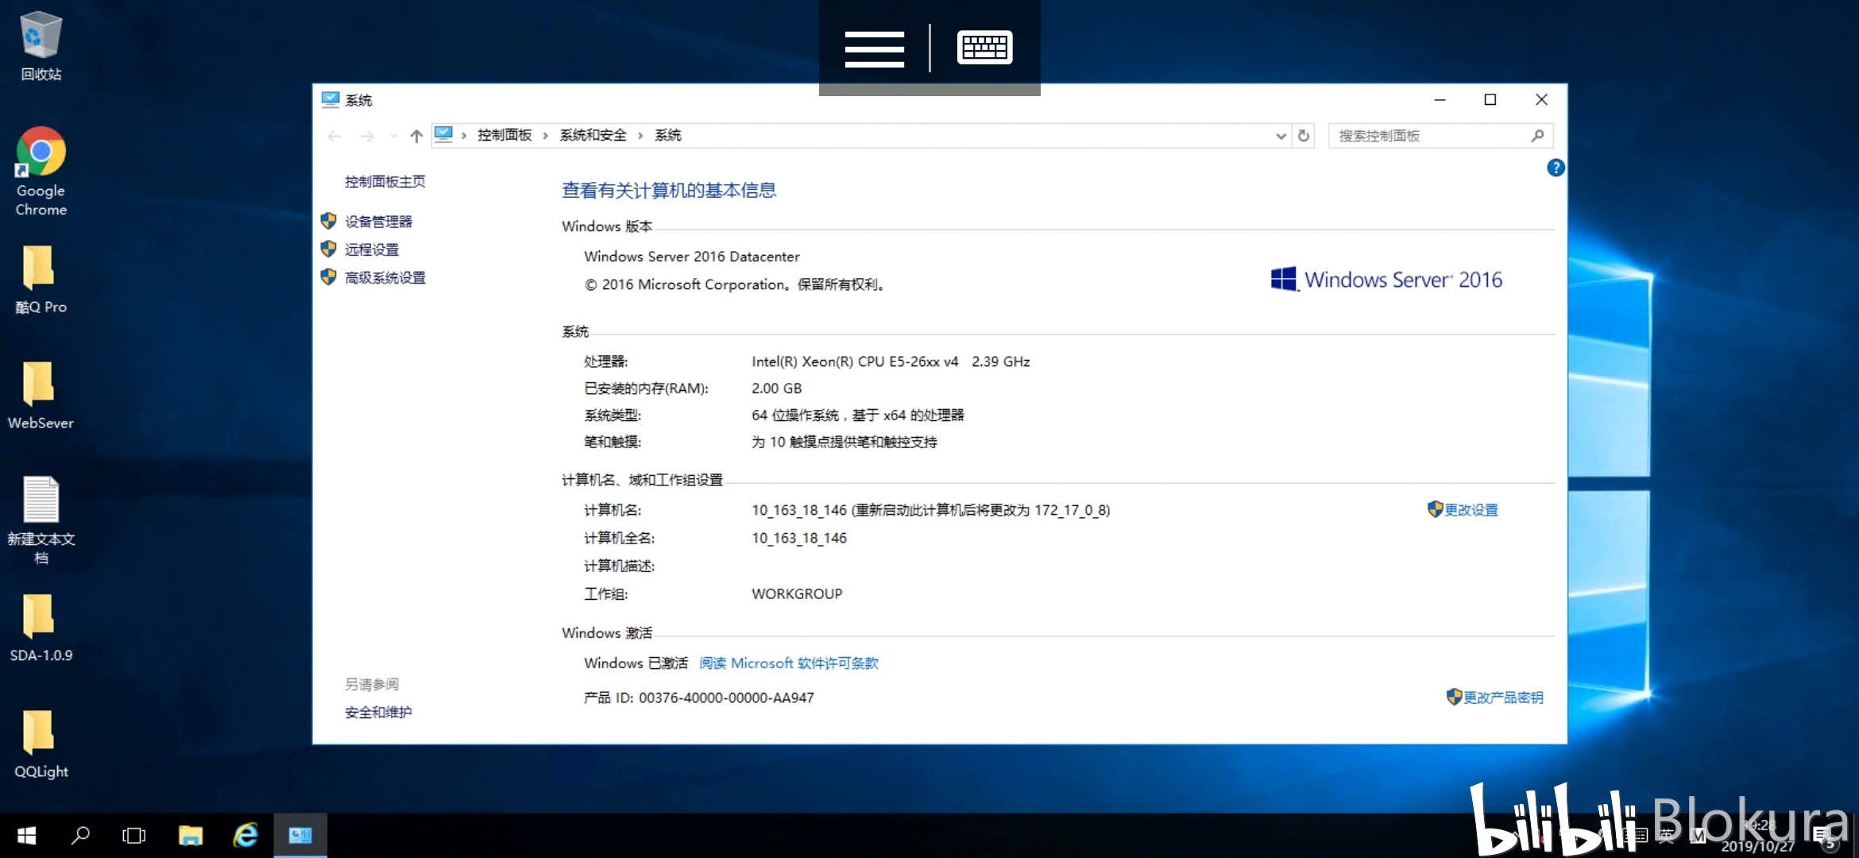Open 控制面板主页 link

(385, 181)
